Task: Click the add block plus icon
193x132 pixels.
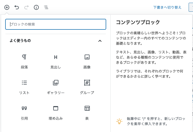Action: pos(7,7)
